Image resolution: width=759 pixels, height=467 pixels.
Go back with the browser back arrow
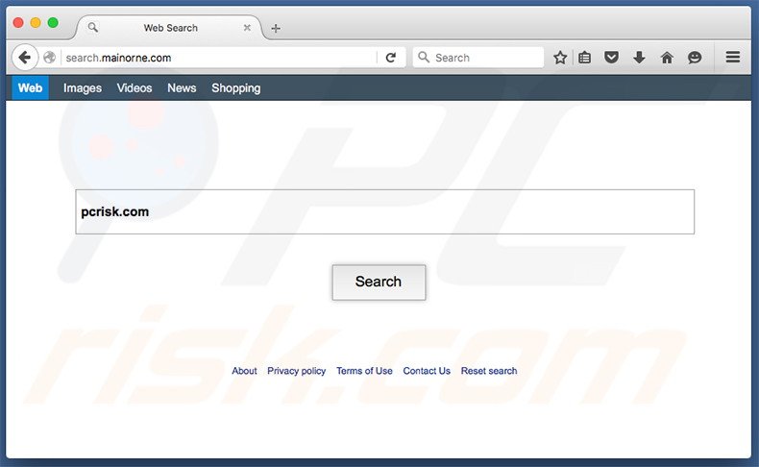[24, 58]
